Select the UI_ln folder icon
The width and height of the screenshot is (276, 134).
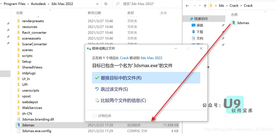click(x=18, y=79)
